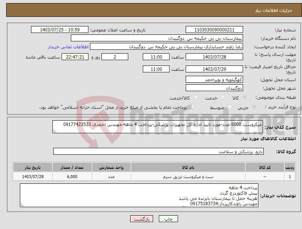Screen dimensions: 302x229
Task: Click the اطلاعات کالاهای مورد نیاز heading
Action: [x=268, y=139]
